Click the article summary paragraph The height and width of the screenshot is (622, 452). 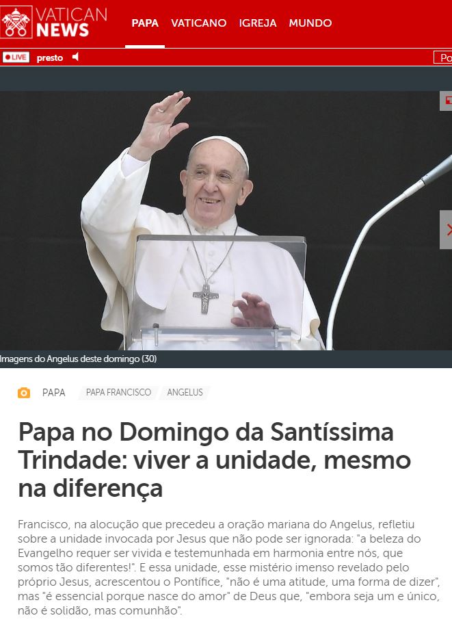(229, 567)
